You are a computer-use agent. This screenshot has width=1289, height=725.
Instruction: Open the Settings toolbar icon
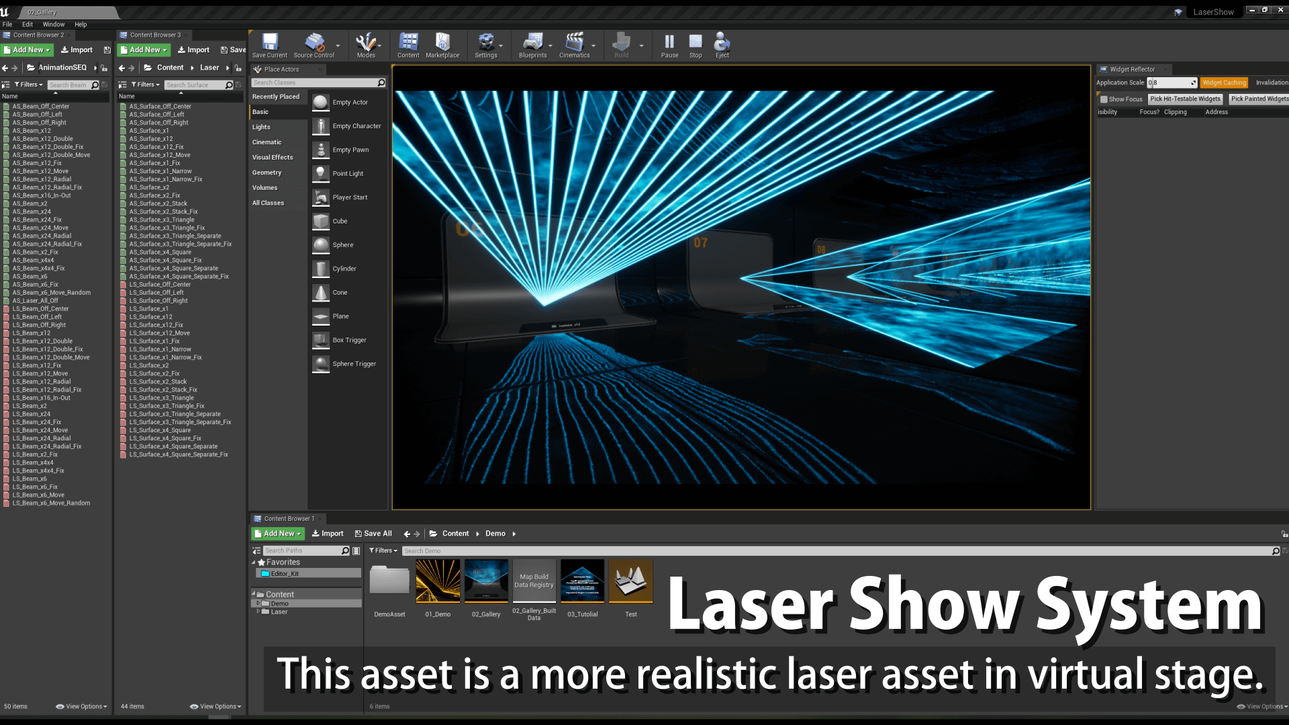click(485, 46)
